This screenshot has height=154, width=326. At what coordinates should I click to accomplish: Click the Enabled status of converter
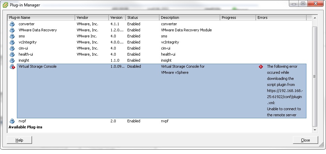pos(134,24)
